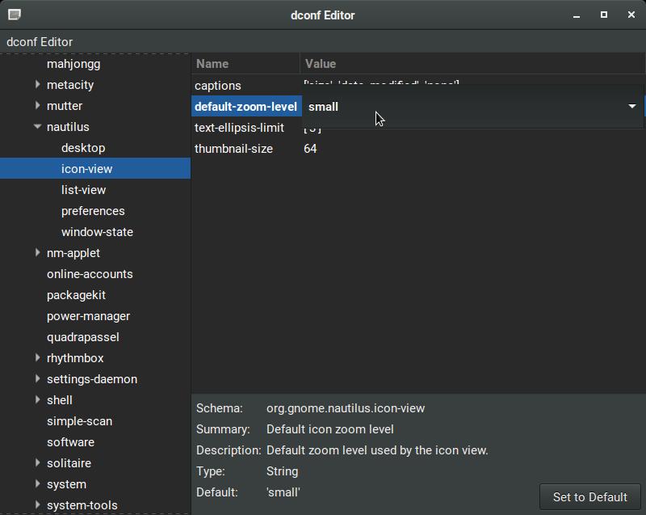This screenshot has width=646, height=515.
Task: Click the Set to Default button
Action: (589, 497)
